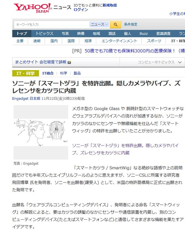Click the Yahoo! JAPAN logo

33,8
